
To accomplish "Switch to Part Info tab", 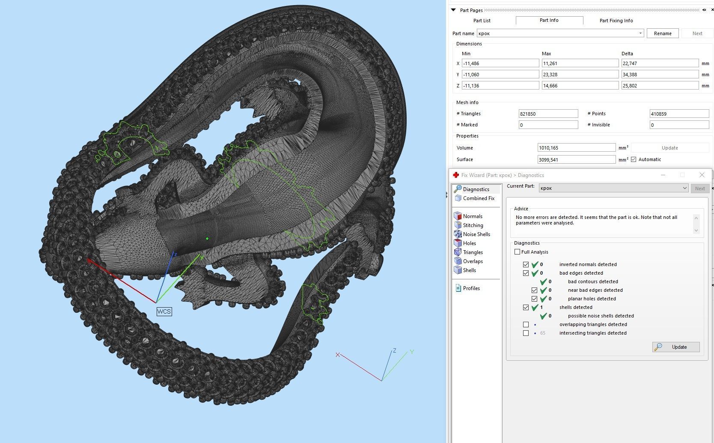I will pyautogui.click(x=549, y=20).
